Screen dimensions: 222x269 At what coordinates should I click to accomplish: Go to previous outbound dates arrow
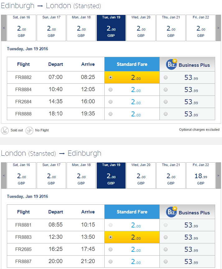coord(4,28)
